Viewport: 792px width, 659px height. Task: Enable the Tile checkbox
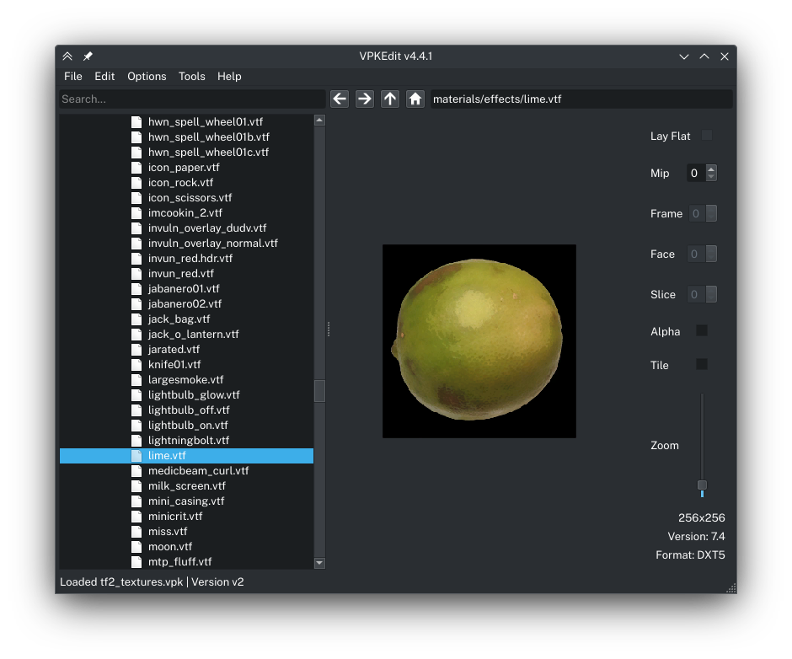[x=702, y=365]
